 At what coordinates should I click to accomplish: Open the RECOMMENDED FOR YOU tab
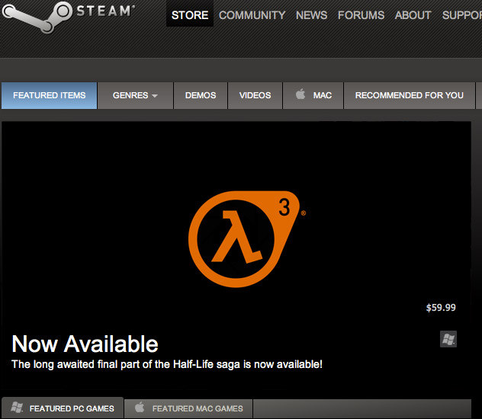409,95
